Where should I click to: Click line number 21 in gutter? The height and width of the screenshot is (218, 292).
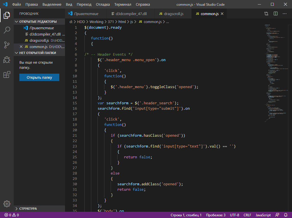pyautogui.click(x=75, y=135)
